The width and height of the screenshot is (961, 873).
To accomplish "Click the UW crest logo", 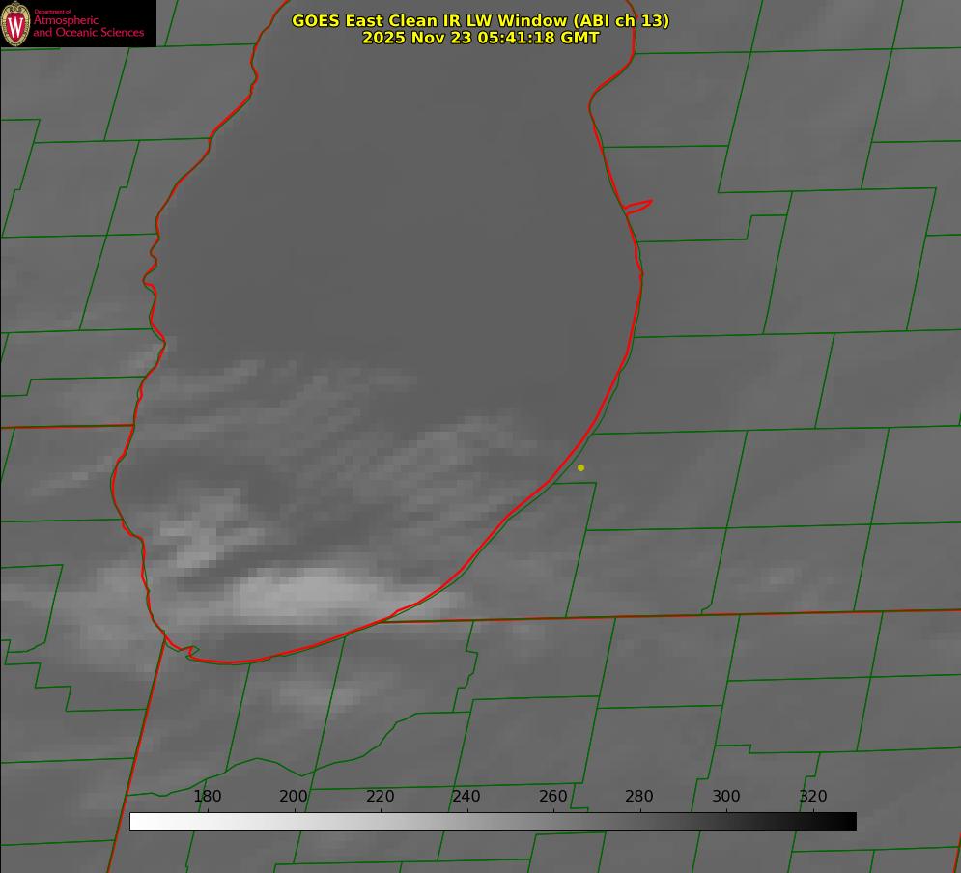I will click(16, 23).
